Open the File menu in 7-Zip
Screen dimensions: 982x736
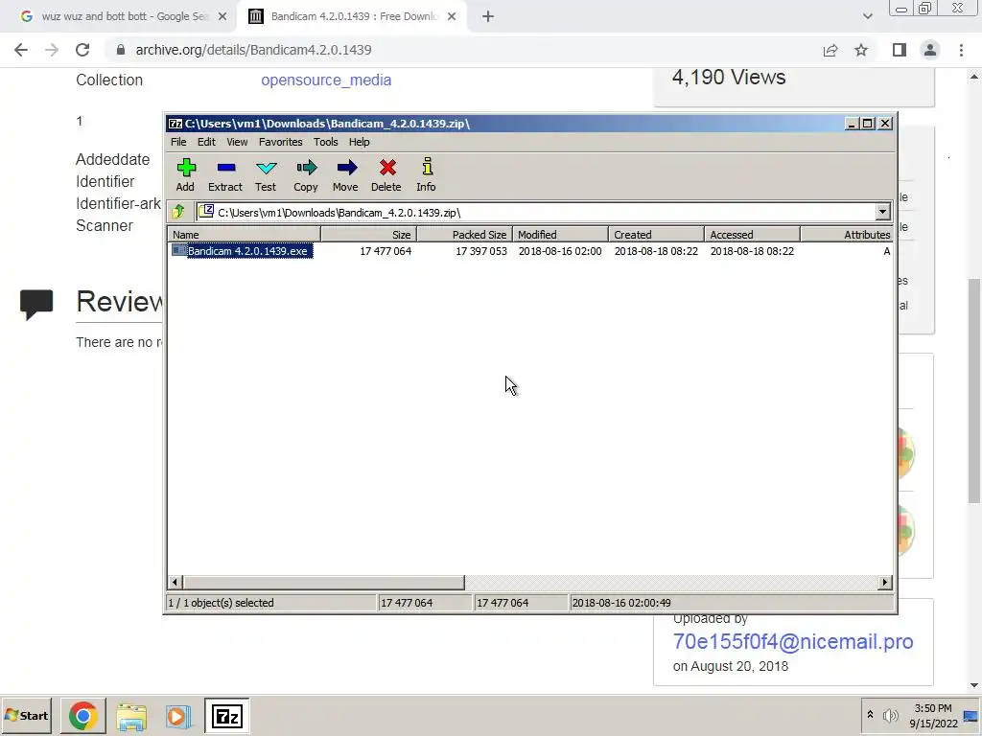click(178, 142)
